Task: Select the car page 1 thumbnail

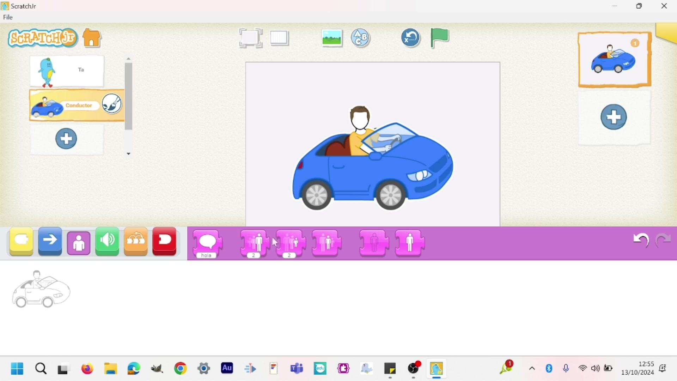Action: 614,60
